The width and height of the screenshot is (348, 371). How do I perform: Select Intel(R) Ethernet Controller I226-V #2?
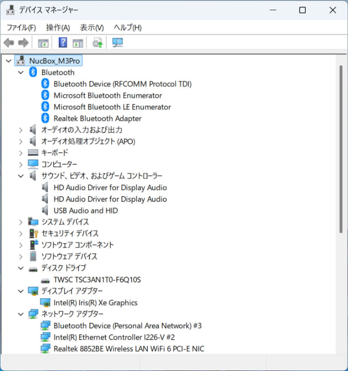coord(114,337)
